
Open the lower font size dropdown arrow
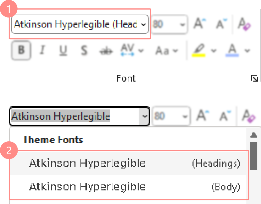click(185, 116)
